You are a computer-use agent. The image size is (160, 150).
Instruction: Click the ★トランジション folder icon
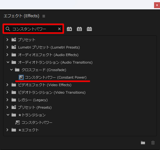point(14,115)
